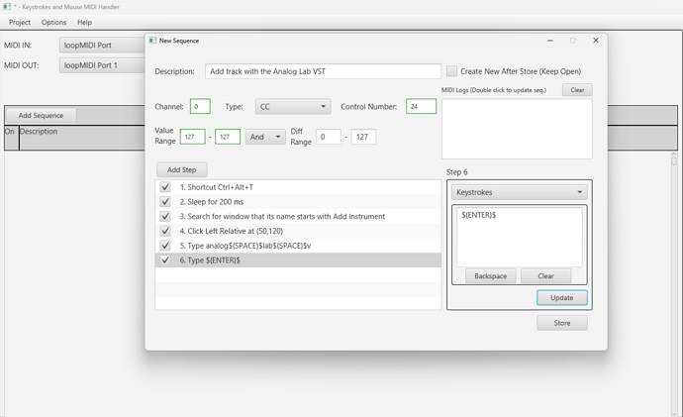Clear the MIDI logs
Screen dimensions: 683x417
[577, 90]
